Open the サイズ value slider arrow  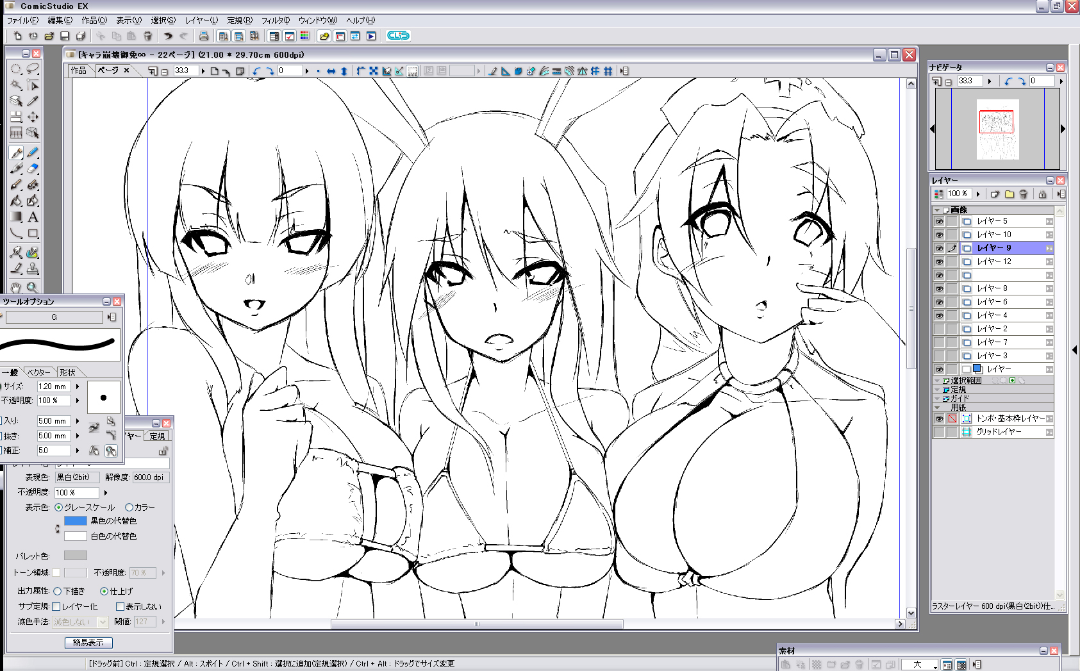[78, 386]
